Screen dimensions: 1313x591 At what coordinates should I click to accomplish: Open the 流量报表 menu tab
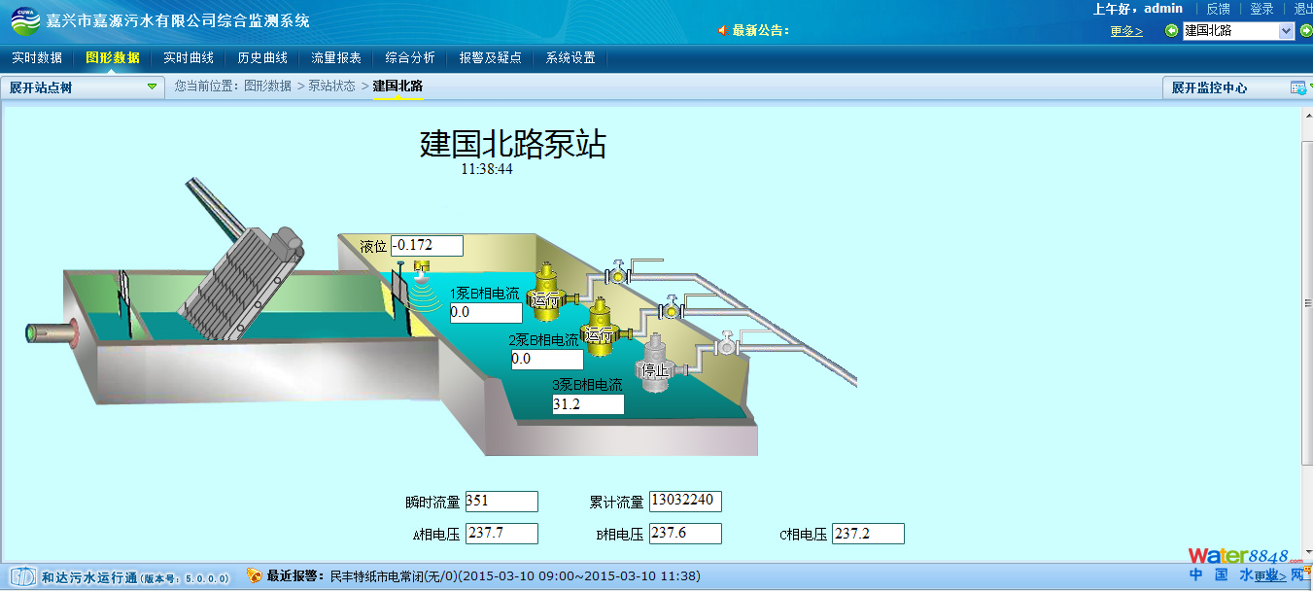(x=336, y=58)
